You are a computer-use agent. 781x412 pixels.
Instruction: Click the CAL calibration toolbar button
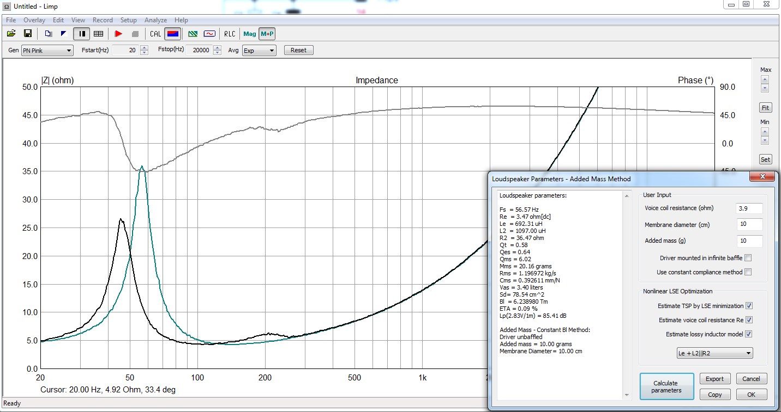pyautogui.click(x=155, y=34)
